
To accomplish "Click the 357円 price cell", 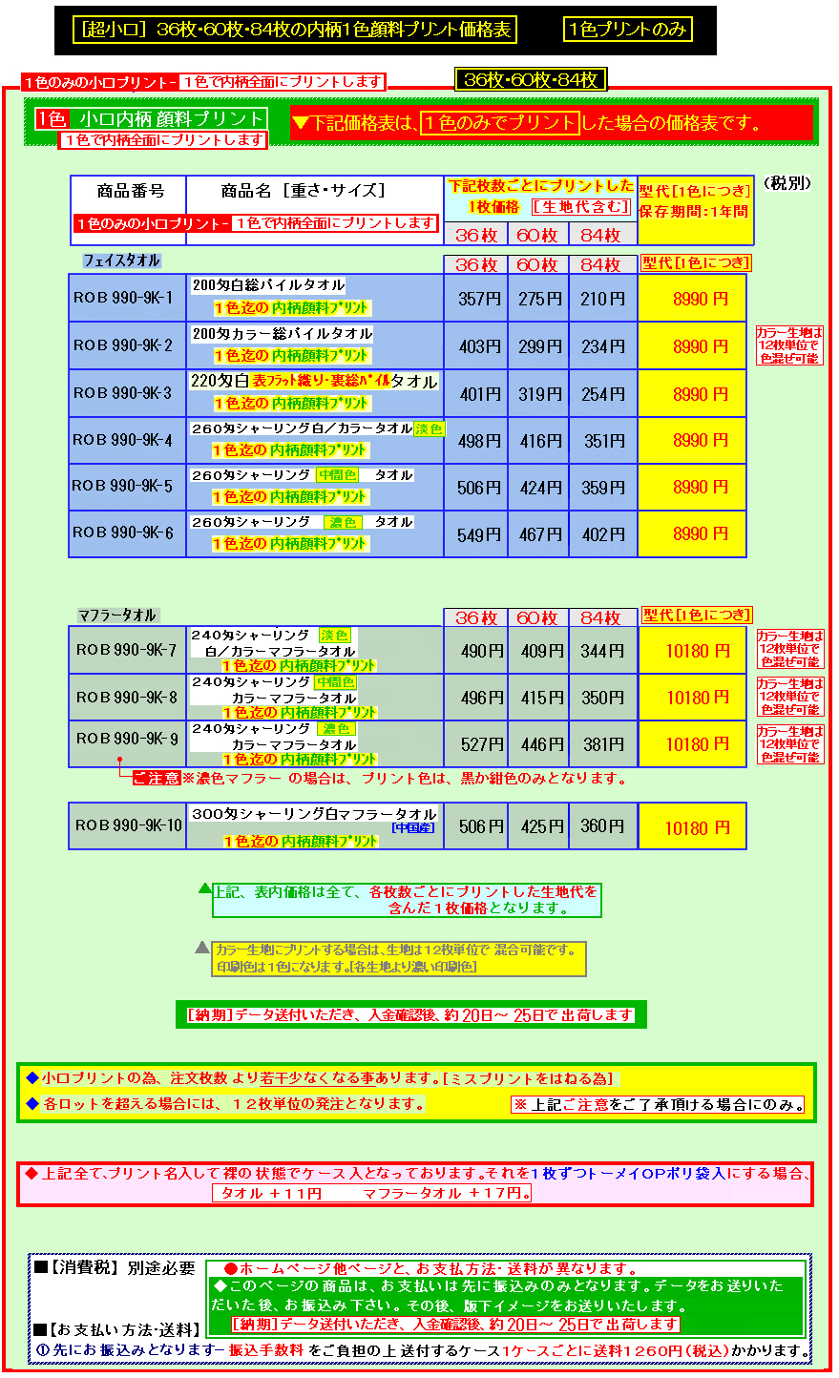I will coord(479,299).
